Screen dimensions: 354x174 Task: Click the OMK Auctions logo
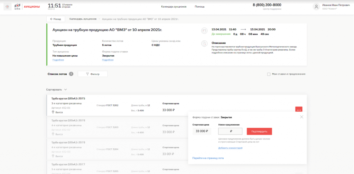pyautogui.click(x=27, y=7)
